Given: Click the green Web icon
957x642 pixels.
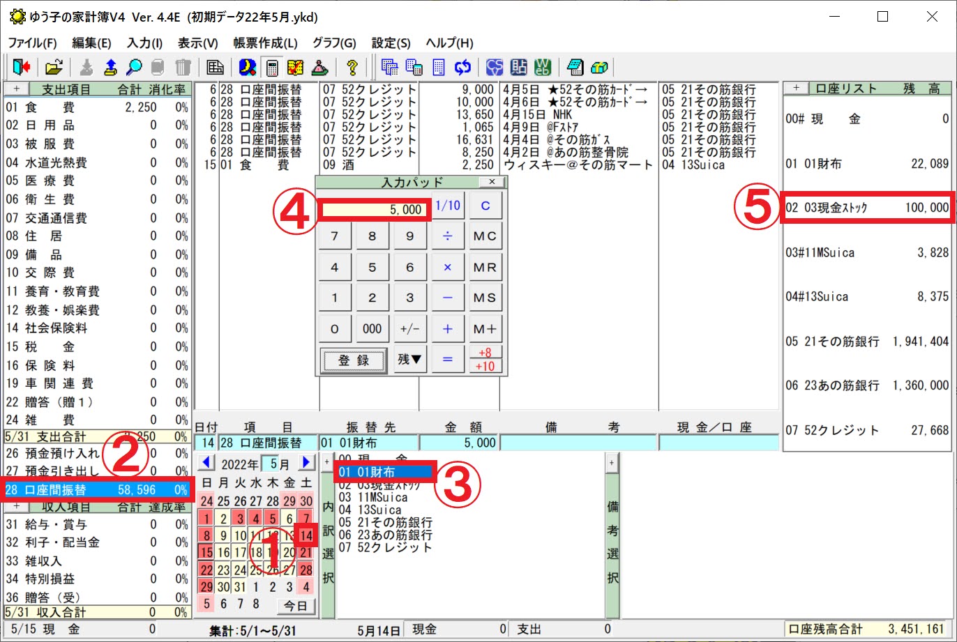Looking at the screenshot, I should coord(543,68).
